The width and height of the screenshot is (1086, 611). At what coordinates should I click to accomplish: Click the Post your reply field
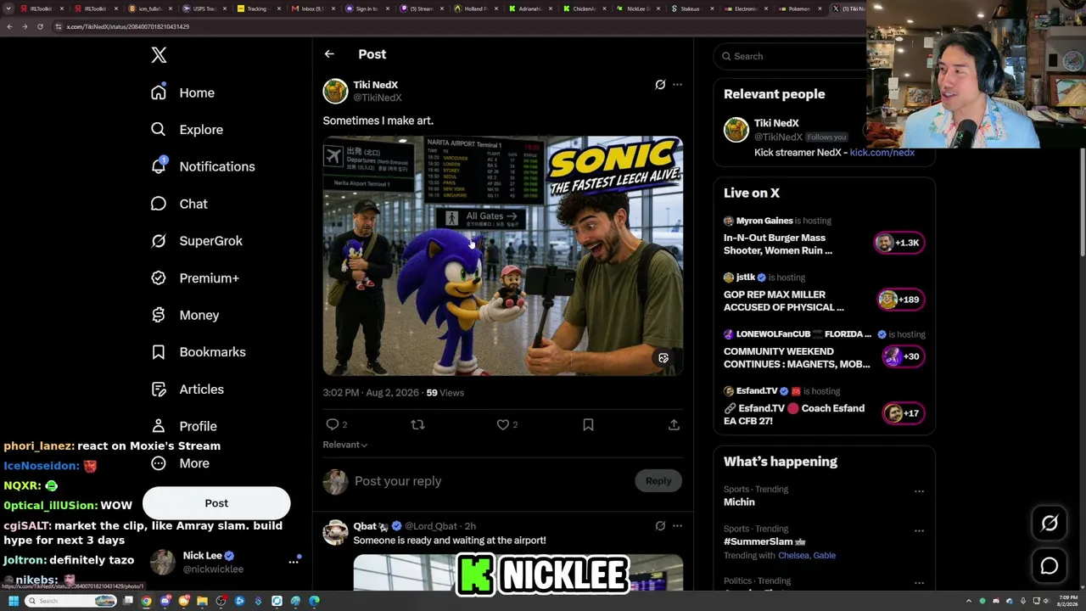[x=490, y=481]
